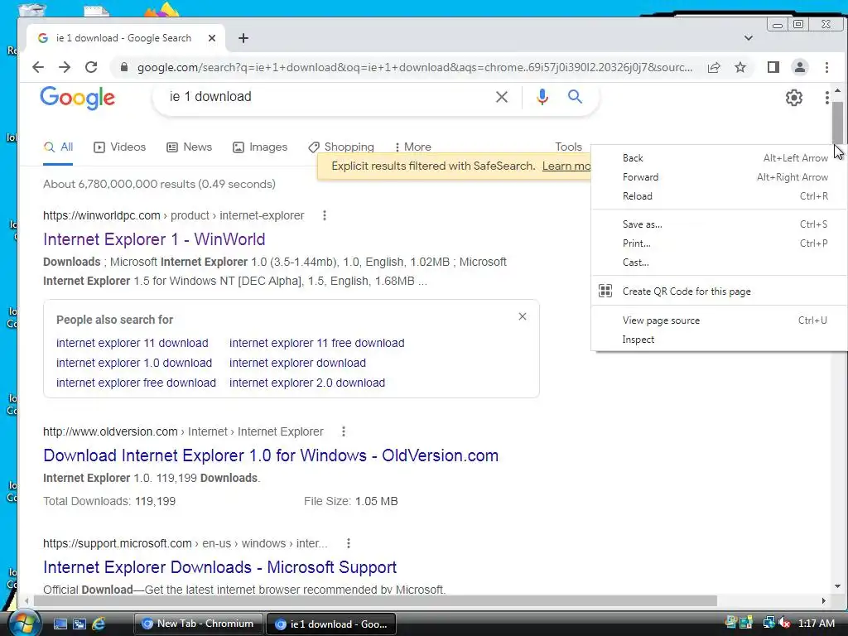Screen dimensions: 848x636
Task: Close the 'ie 1 download' tab
Action: click(212, 38)
